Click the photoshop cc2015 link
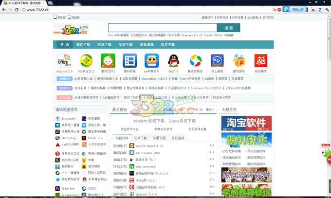This screenshot has width=331, height=198. pyautogui.click(x=154, y=79)
